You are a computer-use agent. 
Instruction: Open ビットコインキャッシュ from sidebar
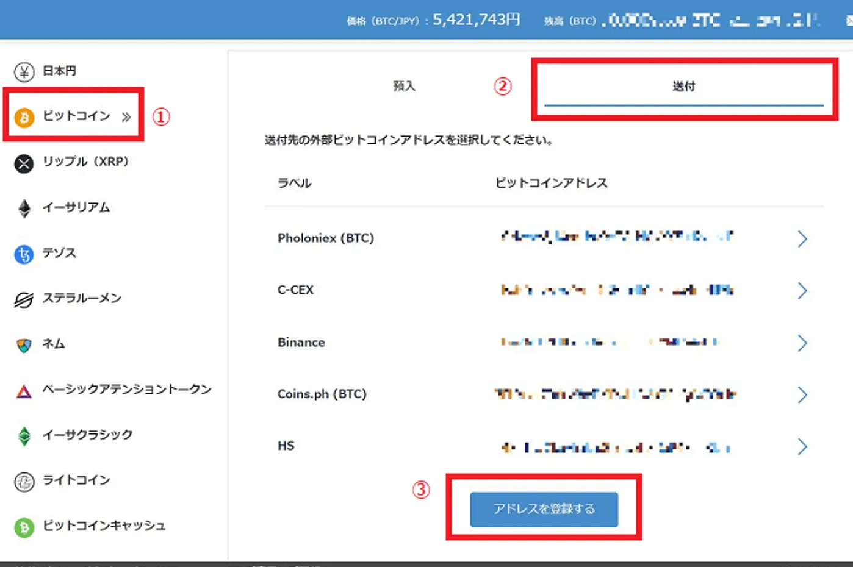tap(104, 525)
